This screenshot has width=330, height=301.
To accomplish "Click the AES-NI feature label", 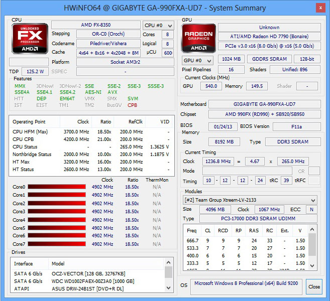I will (93, 92).
